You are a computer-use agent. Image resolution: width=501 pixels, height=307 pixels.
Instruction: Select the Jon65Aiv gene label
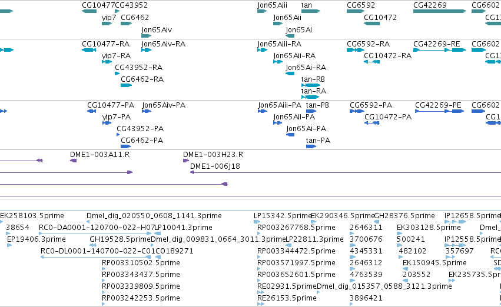[x=157, y=30]
